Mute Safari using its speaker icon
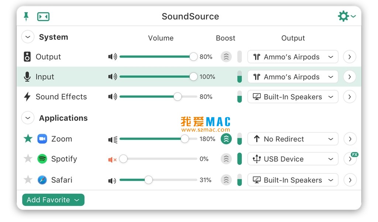Image resolution: width=378 pixels, height=222 pixels. [x=112, y=180]
